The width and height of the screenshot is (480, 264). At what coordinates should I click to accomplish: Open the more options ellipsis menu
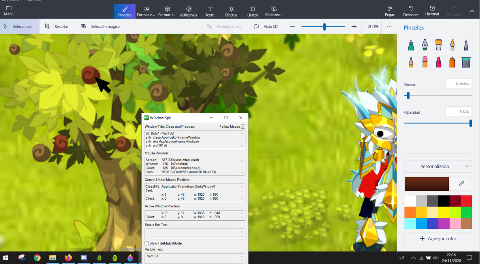coord(389,27)
